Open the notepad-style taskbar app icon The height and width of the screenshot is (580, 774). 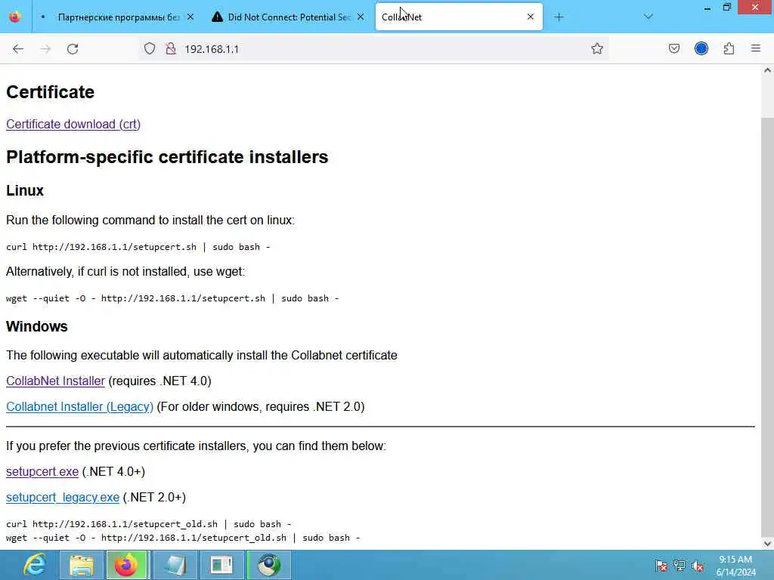[x=175, y=565]
